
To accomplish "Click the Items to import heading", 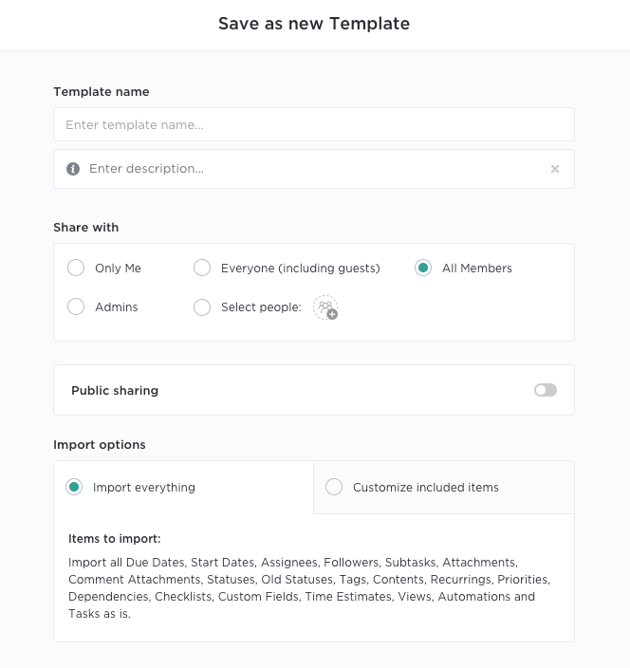I will (x=114, y=539).
